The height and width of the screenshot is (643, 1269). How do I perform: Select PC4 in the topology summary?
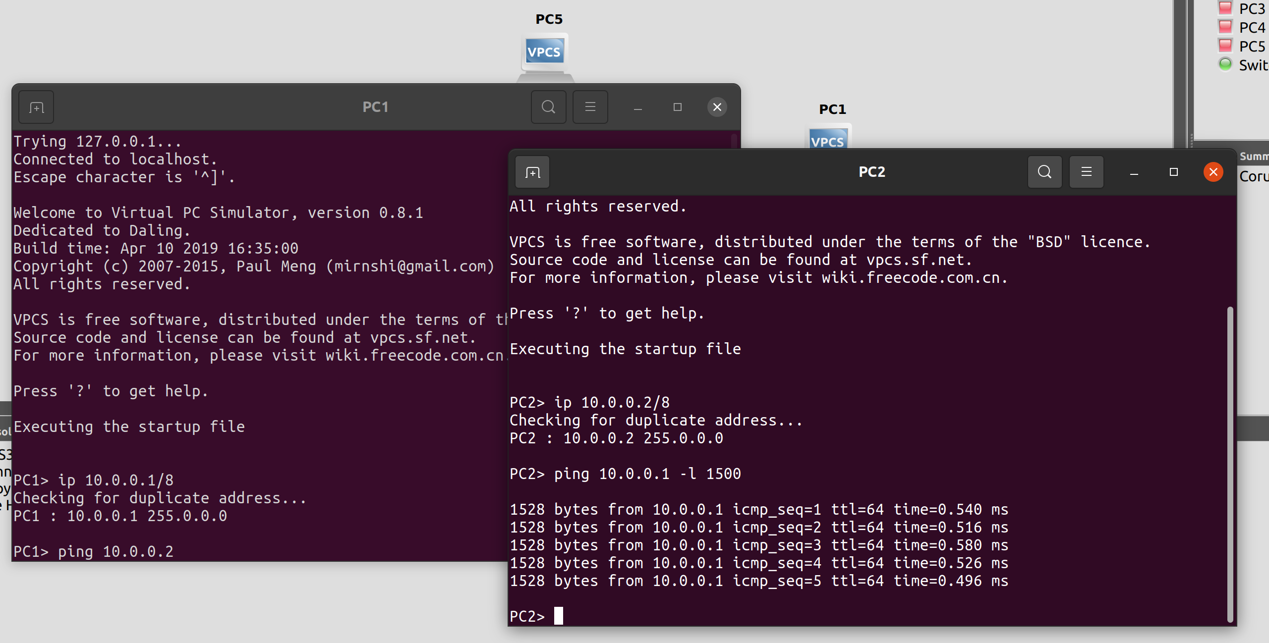point(1252,27)
